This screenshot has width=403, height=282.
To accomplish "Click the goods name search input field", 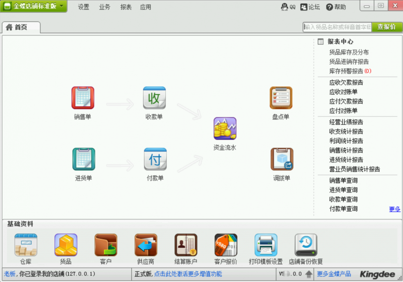I will pos(337,27).
